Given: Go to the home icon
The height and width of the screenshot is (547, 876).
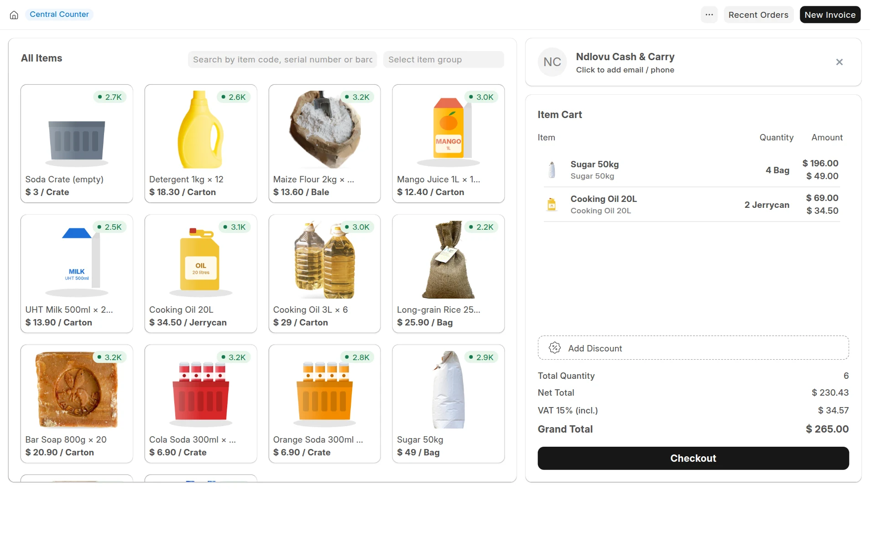Looking at the screenshot, I should (x=14, y=15).
